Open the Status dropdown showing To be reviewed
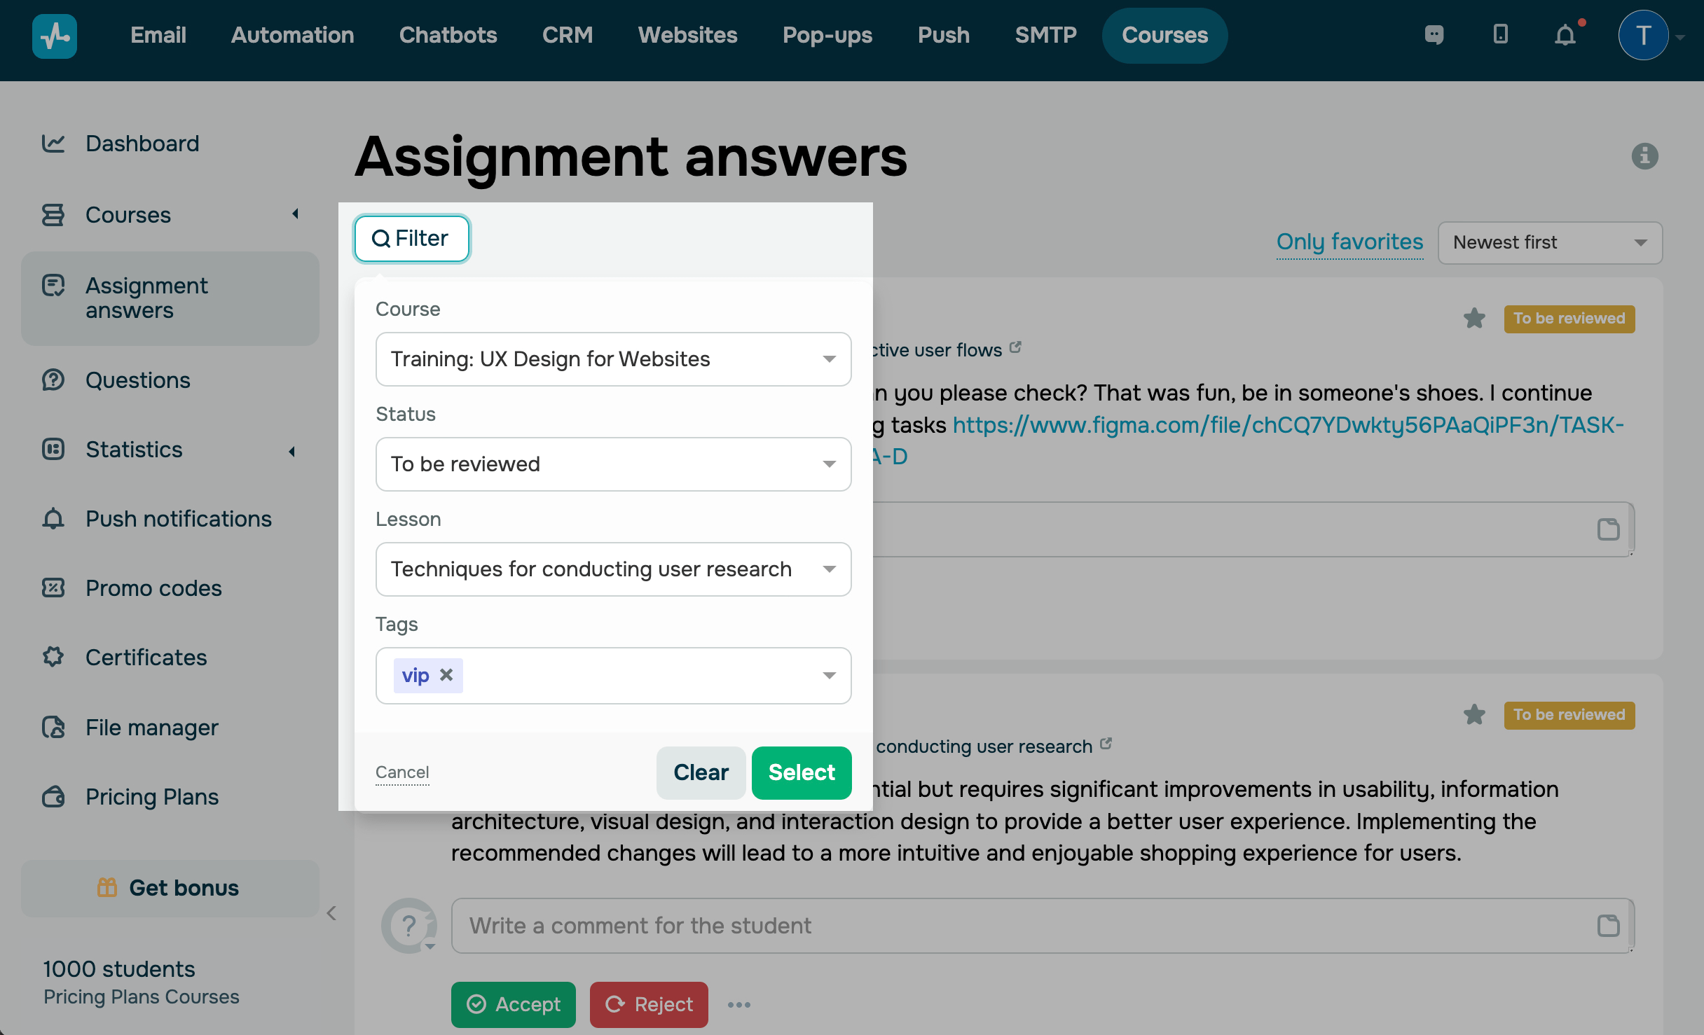The height and width of the screenshot is (1035, 1704). click(x=613, y=464)
